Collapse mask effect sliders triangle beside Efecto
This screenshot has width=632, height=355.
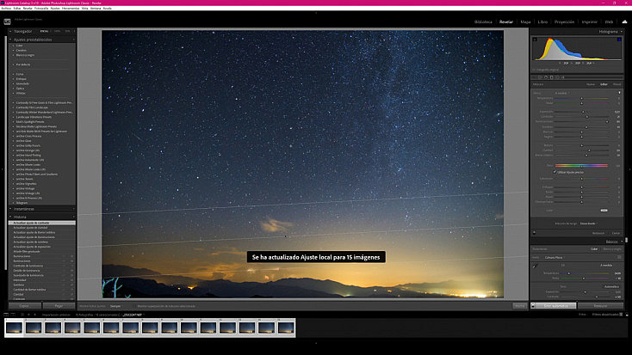click(619, 93)
